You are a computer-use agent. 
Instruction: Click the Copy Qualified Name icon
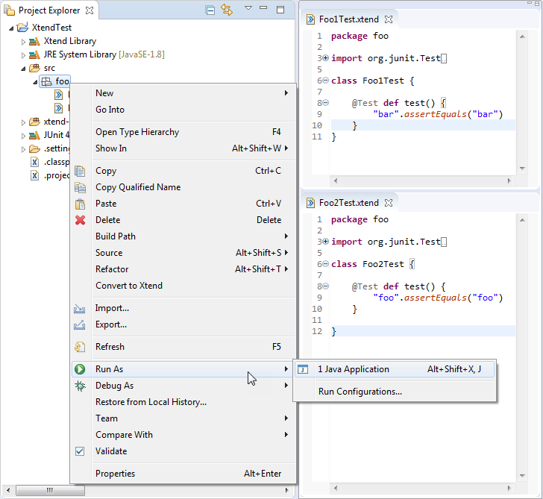click(80, 187)
